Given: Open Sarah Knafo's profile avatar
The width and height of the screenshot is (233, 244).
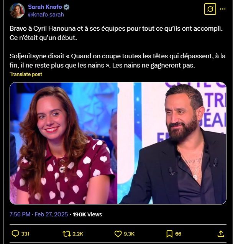Looking at the screenshot, I should tap(17, 11).
